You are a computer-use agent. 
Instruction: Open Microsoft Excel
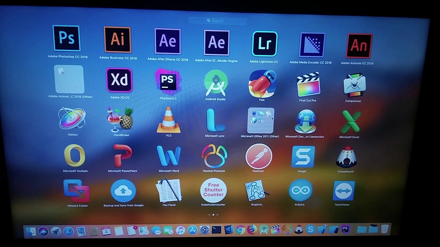point(350,122)
